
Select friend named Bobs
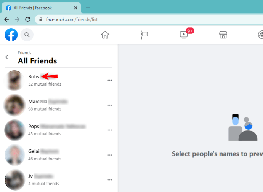[x=34, y=76]
